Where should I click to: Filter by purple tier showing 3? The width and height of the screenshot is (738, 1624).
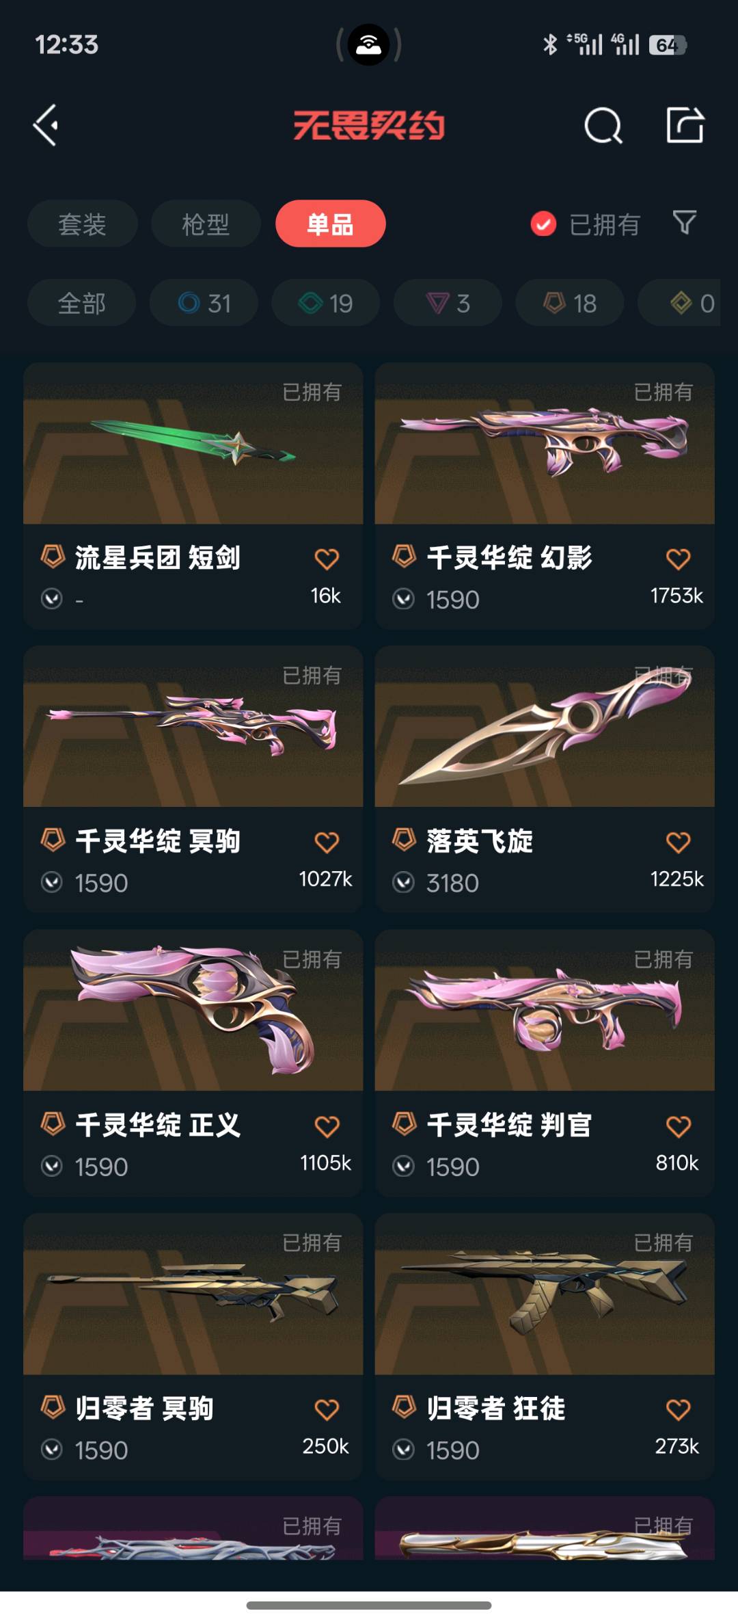(x=448, y=303)
